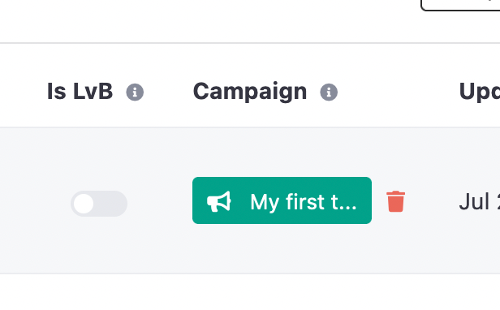
Task: Click the "Campaign" heading text
Action: coord(250,92)
